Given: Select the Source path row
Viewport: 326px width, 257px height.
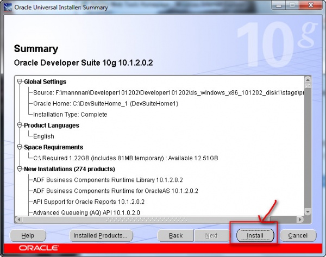Looking at the screenshot, I should click(168, 92).
